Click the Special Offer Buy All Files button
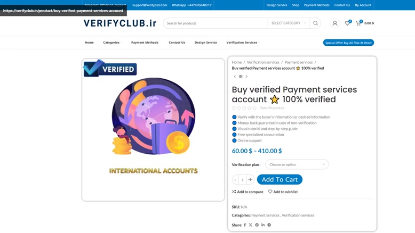Image resolution: width=415 pixels, height=233 pixels. 348,43
